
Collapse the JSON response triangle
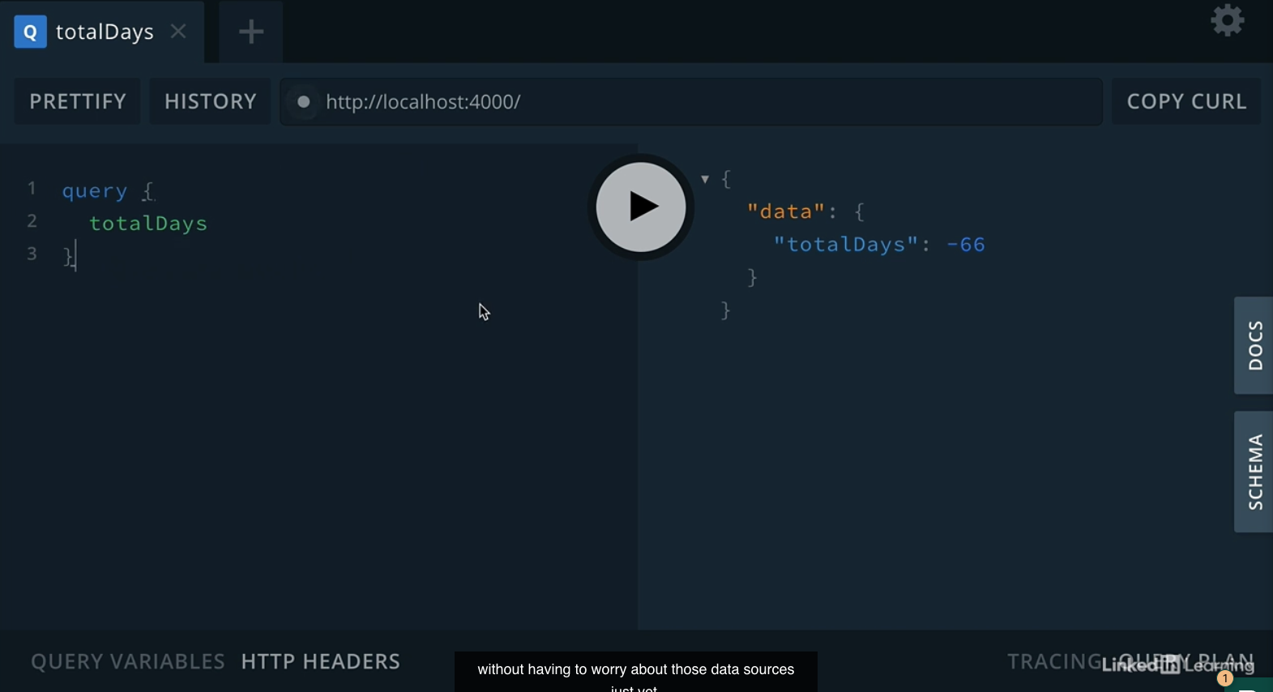pos(705,179)
